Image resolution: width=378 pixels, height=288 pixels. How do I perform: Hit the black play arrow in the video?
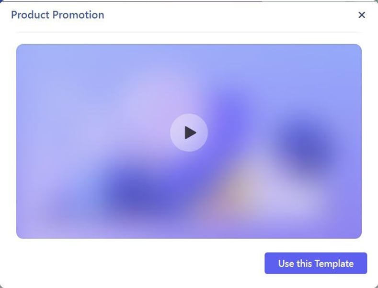[190, 132]
